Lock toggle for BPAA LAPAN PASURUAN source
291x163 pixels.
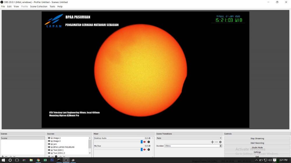(x=52, y=147)
